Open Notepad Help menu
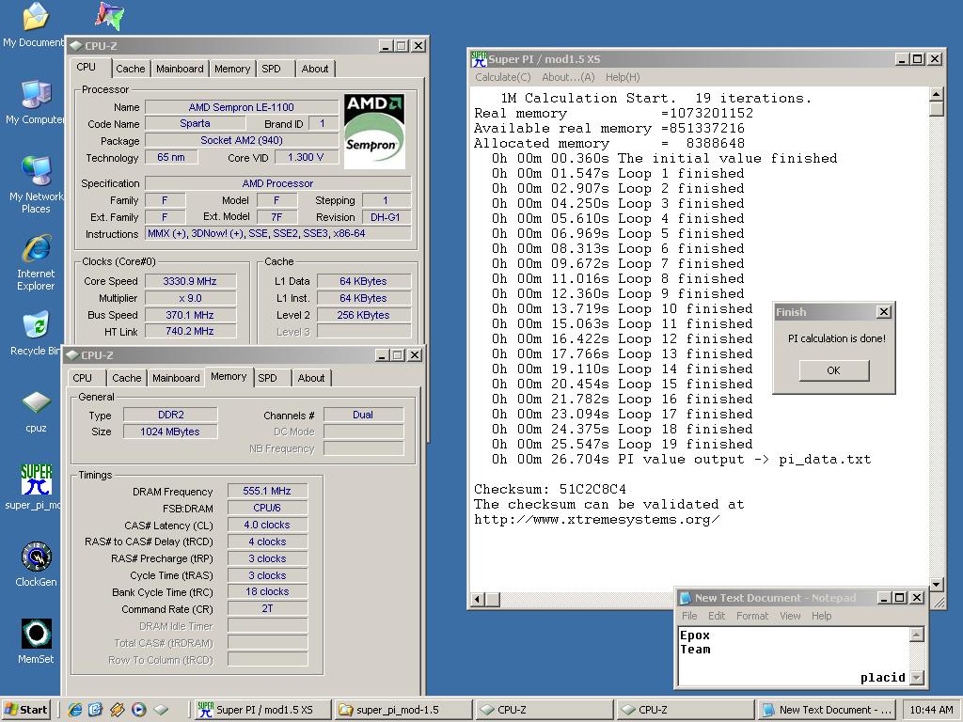Image resolution: width=963 pixels, height=722 pixels. pyautogui.click(x=821, y=616)
